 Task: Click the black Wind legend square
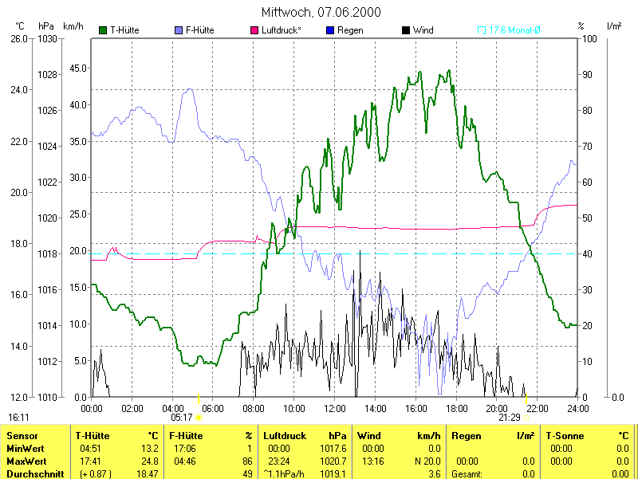tap(406, 30)
